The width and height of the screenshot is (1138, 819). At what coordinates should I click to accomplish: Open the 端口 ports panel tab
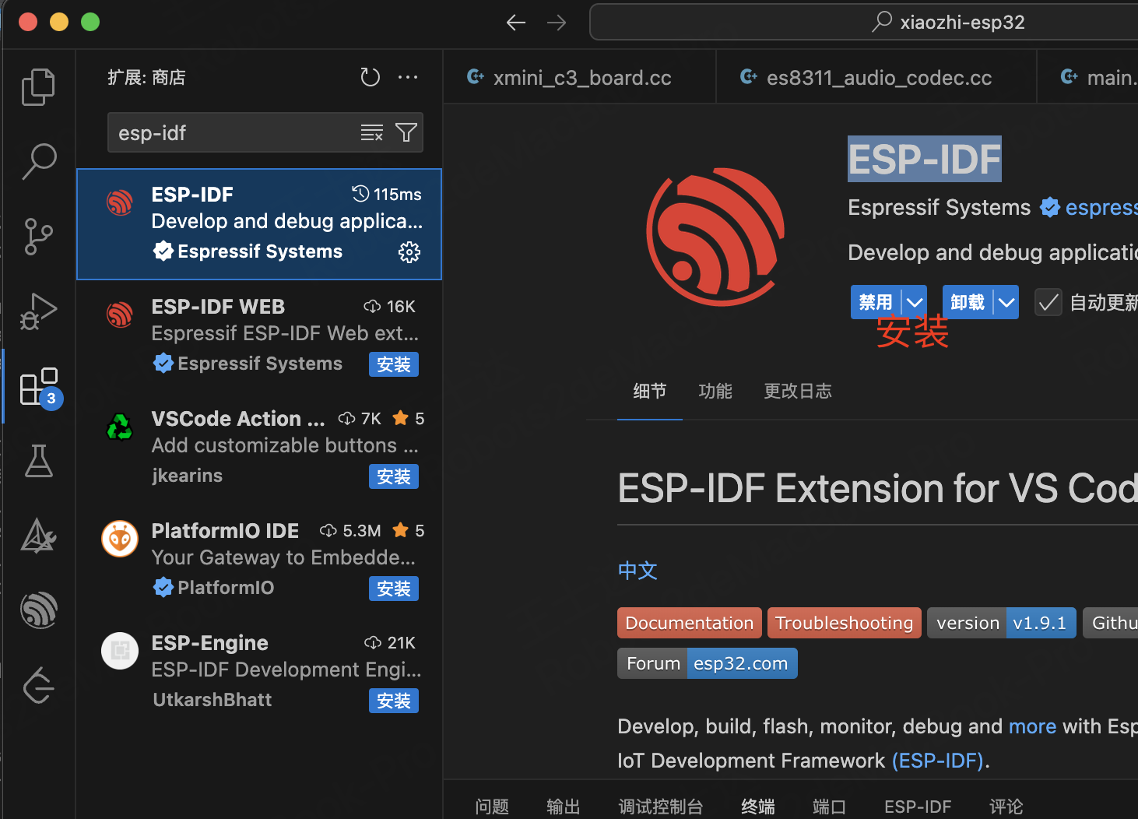point(830,807)
